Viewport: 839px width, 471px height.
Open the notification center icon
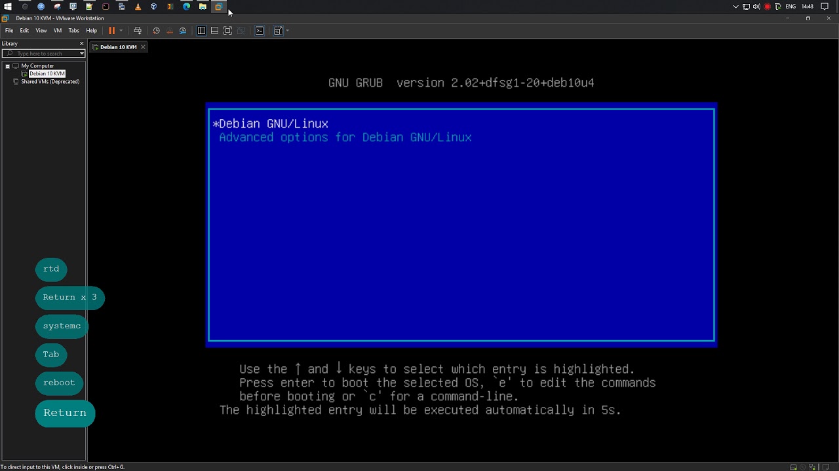[825, 7]
